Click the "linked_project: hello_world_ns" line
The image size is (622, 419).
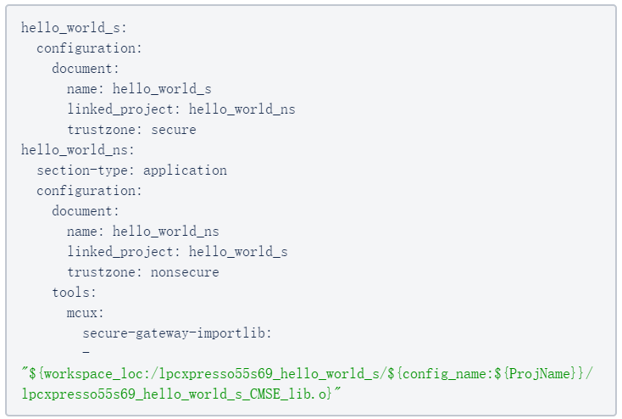click(181, 109)
